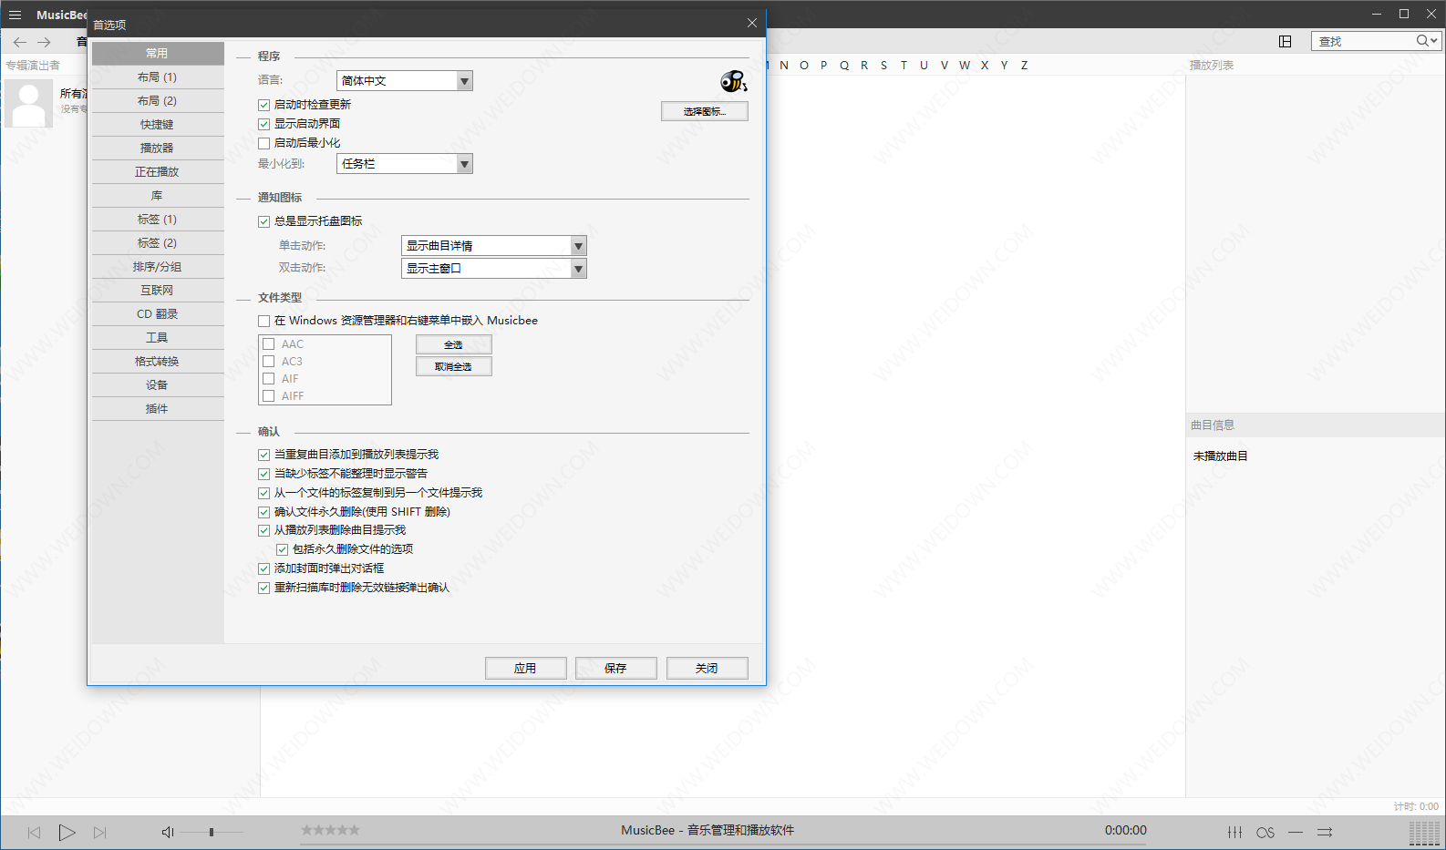Image resolution: width=1446 pixels, height=850 pixels.
Task: Open the 插件 preferences tab
Action: [158, 409]
